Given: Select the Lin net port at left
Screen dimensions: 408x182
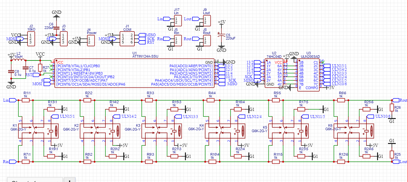Looking at the screenshot, I should pos(13,100).
